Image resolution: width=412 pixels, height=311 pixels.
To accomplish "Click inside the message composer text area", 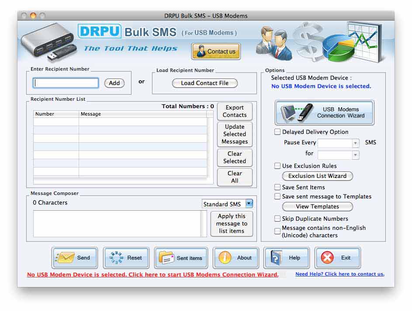I will point(117,224).
